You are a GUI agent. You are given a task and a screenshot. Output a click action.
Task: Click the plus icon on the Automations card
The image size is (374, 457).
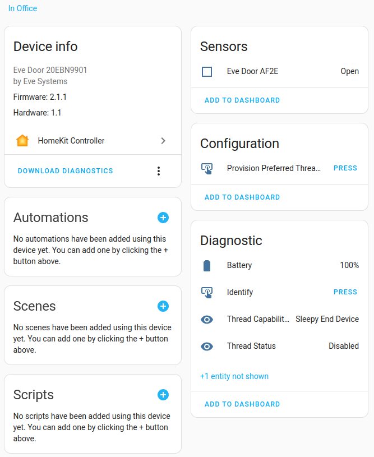pos(163,218)
